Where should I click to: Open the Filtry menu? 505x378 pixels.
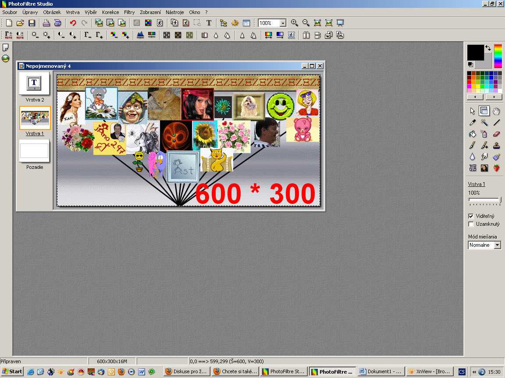point(129,12)
